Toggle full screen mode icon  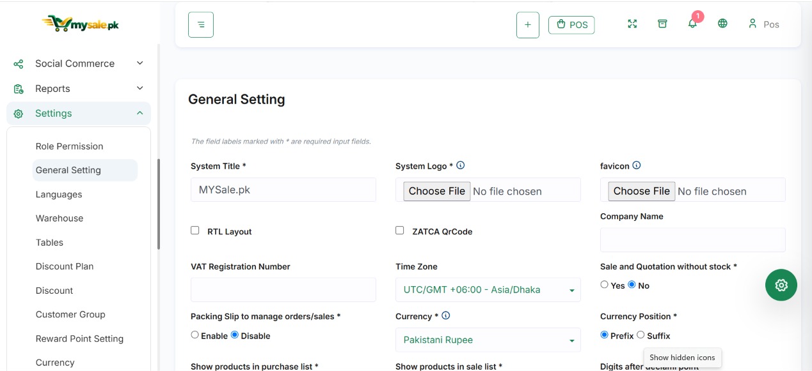(632, 24)
